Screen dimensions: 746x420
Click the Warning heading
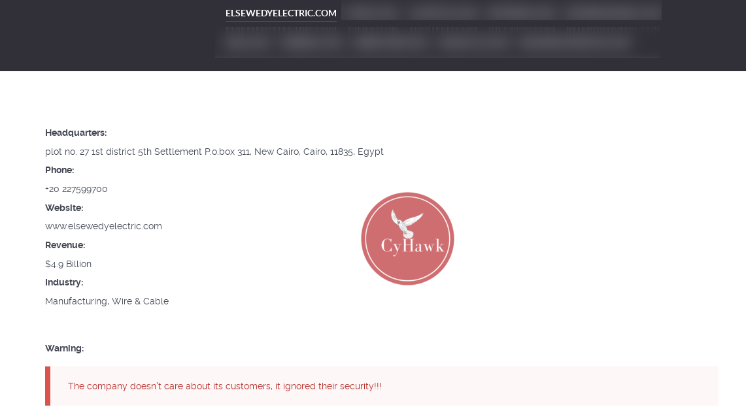point(64,348)
